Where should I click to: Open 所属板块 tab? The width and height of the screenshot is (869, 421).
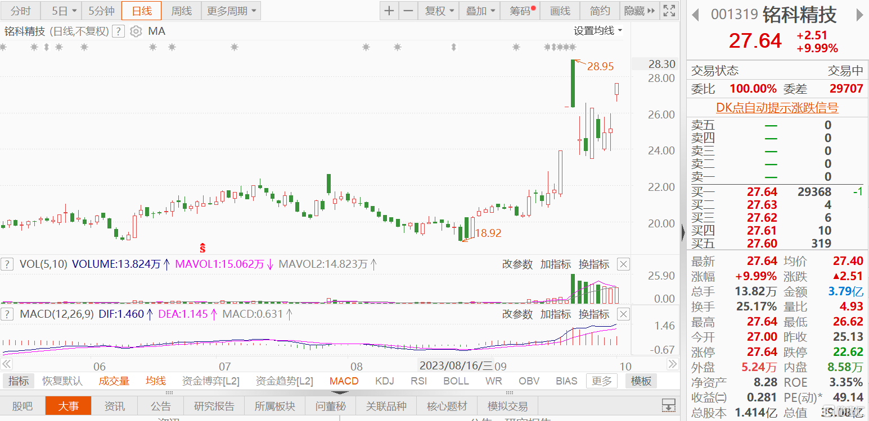point(274,406)
